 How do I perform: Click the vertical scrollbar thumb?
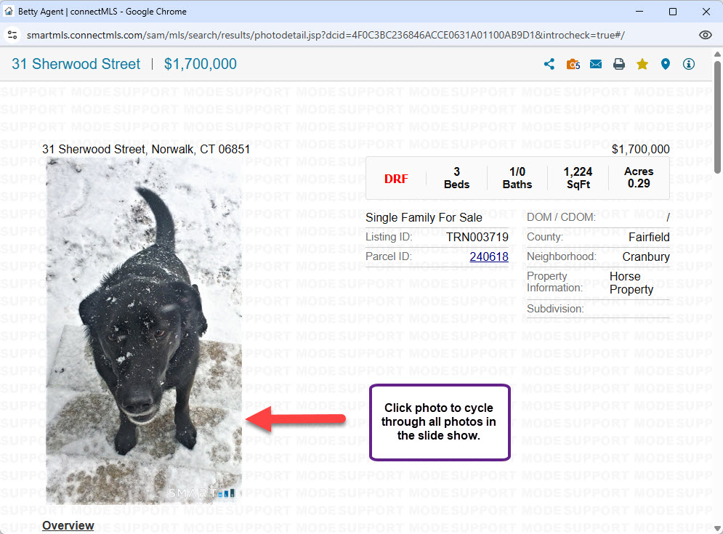(x=717, y=117)
